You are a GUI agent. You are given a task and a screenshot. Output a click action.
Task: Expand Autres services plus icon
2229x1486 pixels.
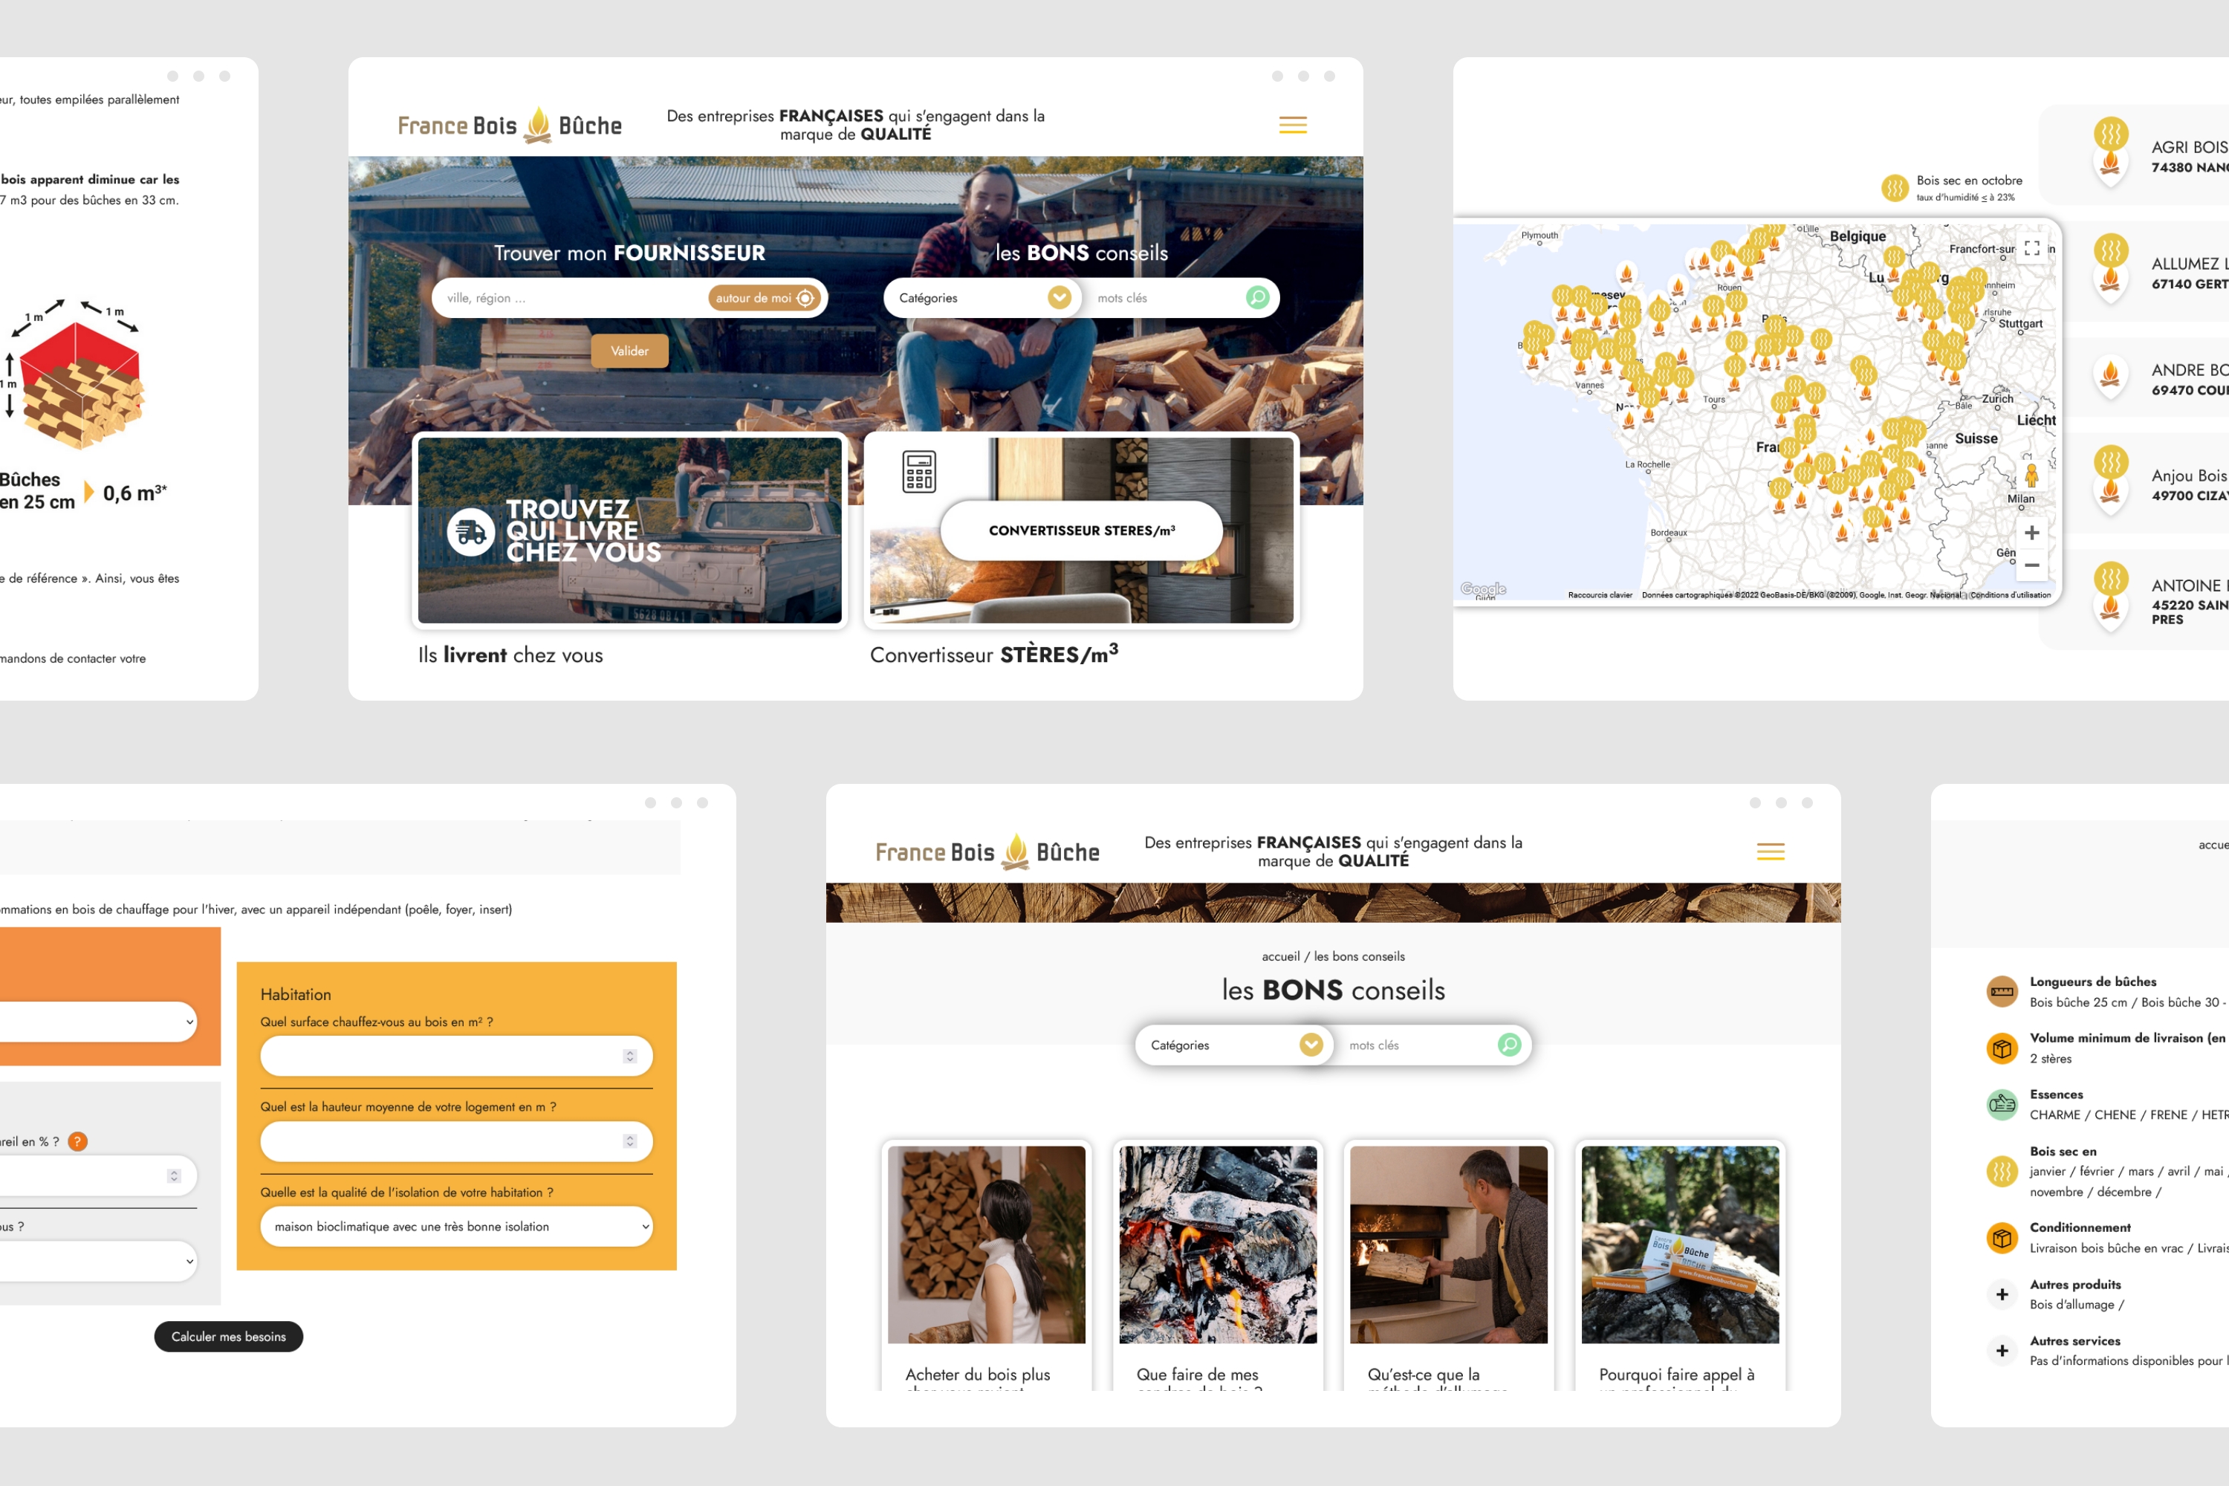click(2002, 1351)
